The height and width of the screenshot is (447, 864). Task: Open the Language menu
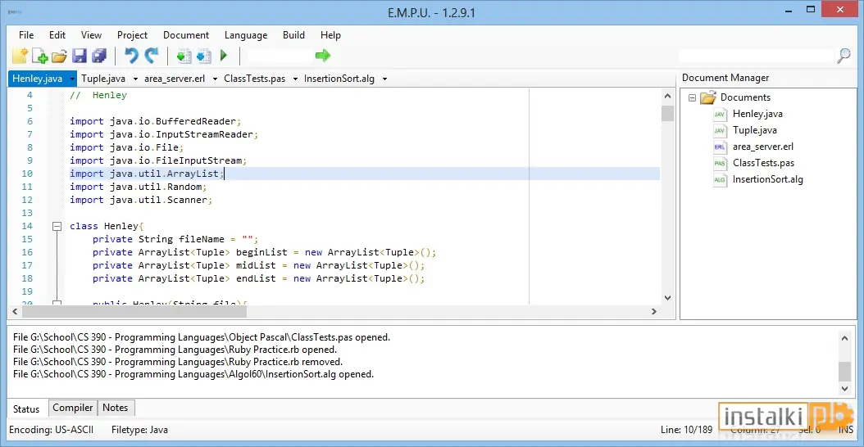pos(246,35)
